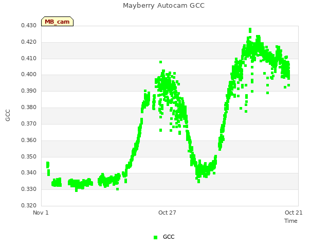The width and height of the screenshot is (329, 247).
Task: Click the 0.430 y-axis tick label
Action: tap(29, 25)
